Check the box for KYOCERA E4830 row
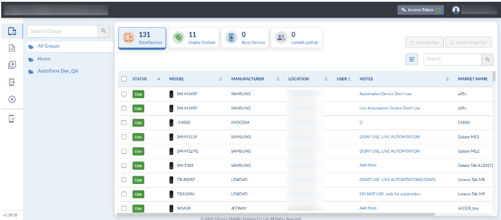This screenshot has width=501, height=220. (x=124, y=122)
